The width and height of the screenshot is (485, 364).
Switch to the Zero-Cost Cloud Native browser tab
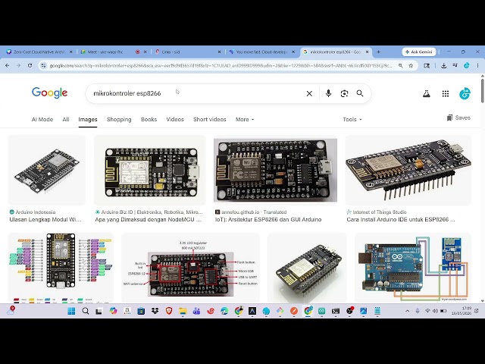click(x=39, y=52)
